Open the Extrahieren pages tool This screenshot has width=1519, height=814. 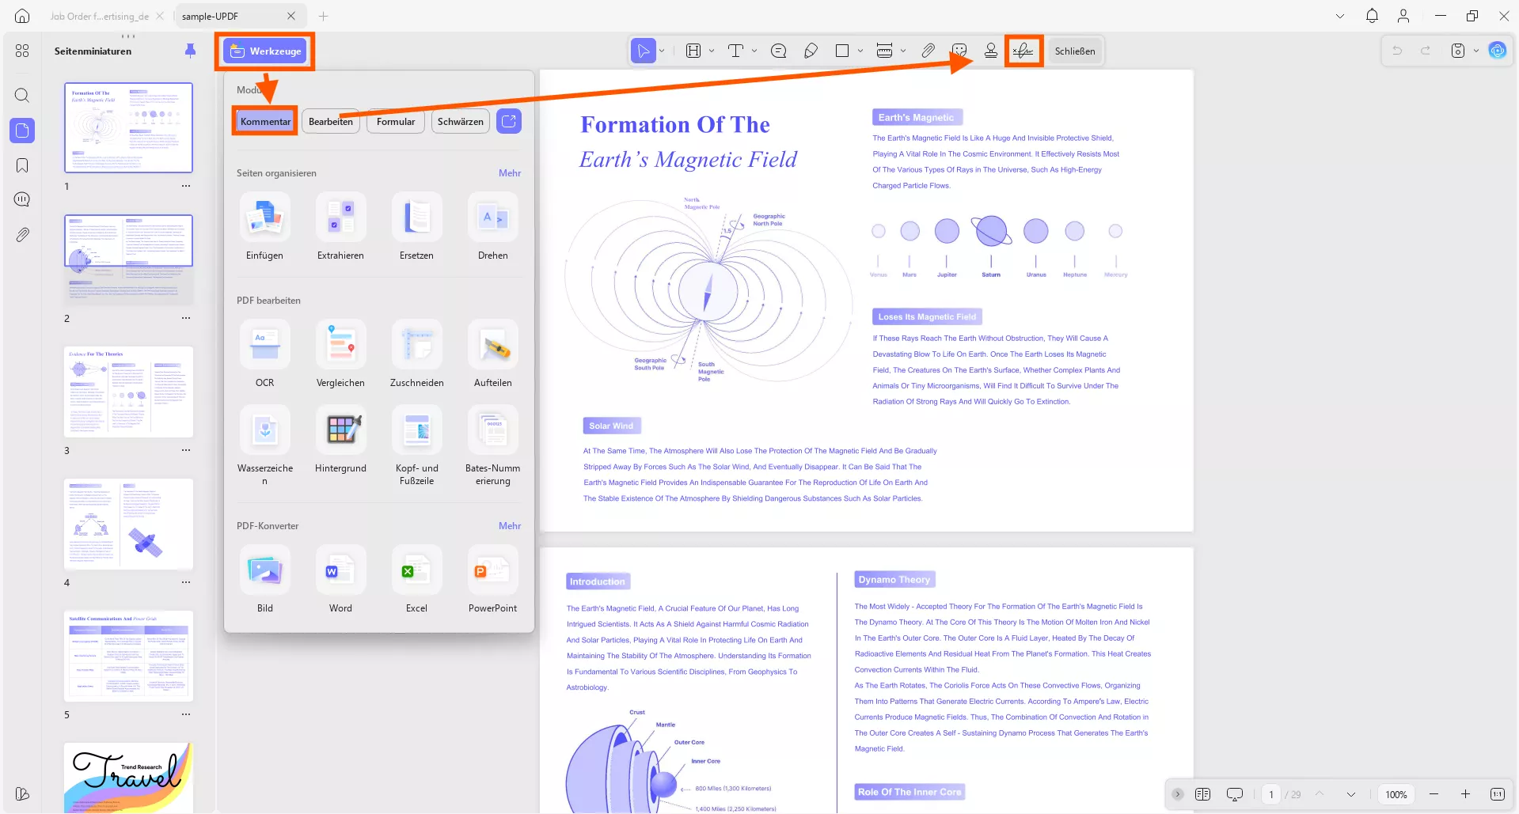point(340,217)
